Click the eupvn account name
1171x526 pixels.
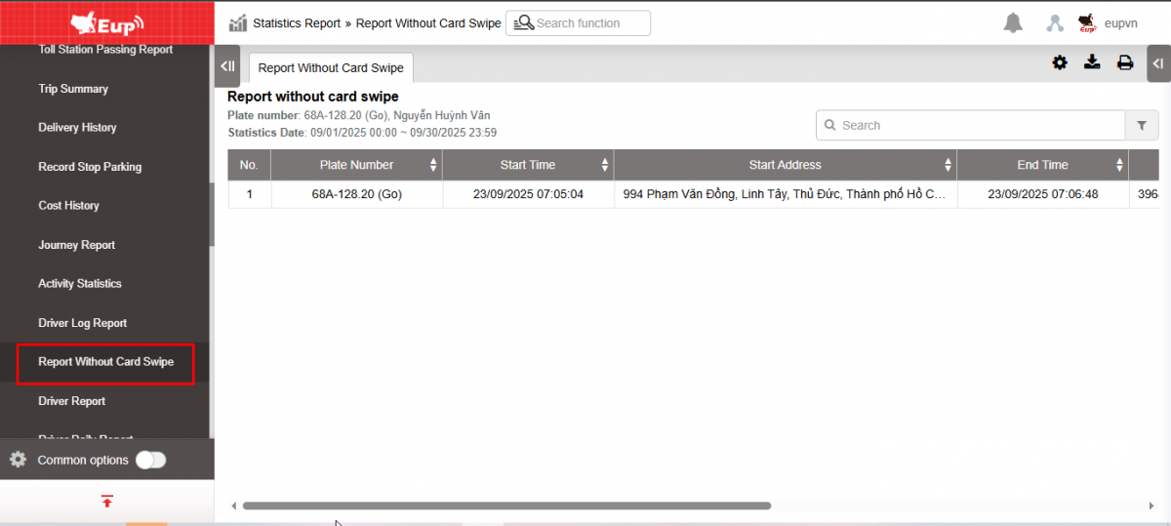coord(1120,23)
